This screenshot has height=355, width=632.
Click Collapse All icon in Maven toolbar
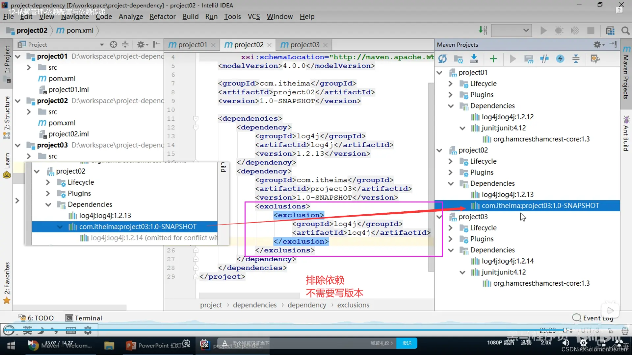[x=576, y=59]
